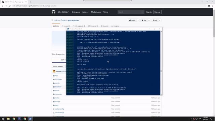Click the Fork button
The height and width of the screenshot is (121, 215).
pyautogui.click(x=155, y=20)
